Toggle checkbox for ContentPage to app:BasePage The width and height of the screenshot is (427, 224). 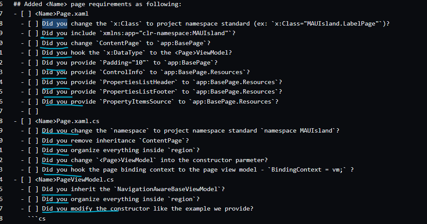pos(33,43)
